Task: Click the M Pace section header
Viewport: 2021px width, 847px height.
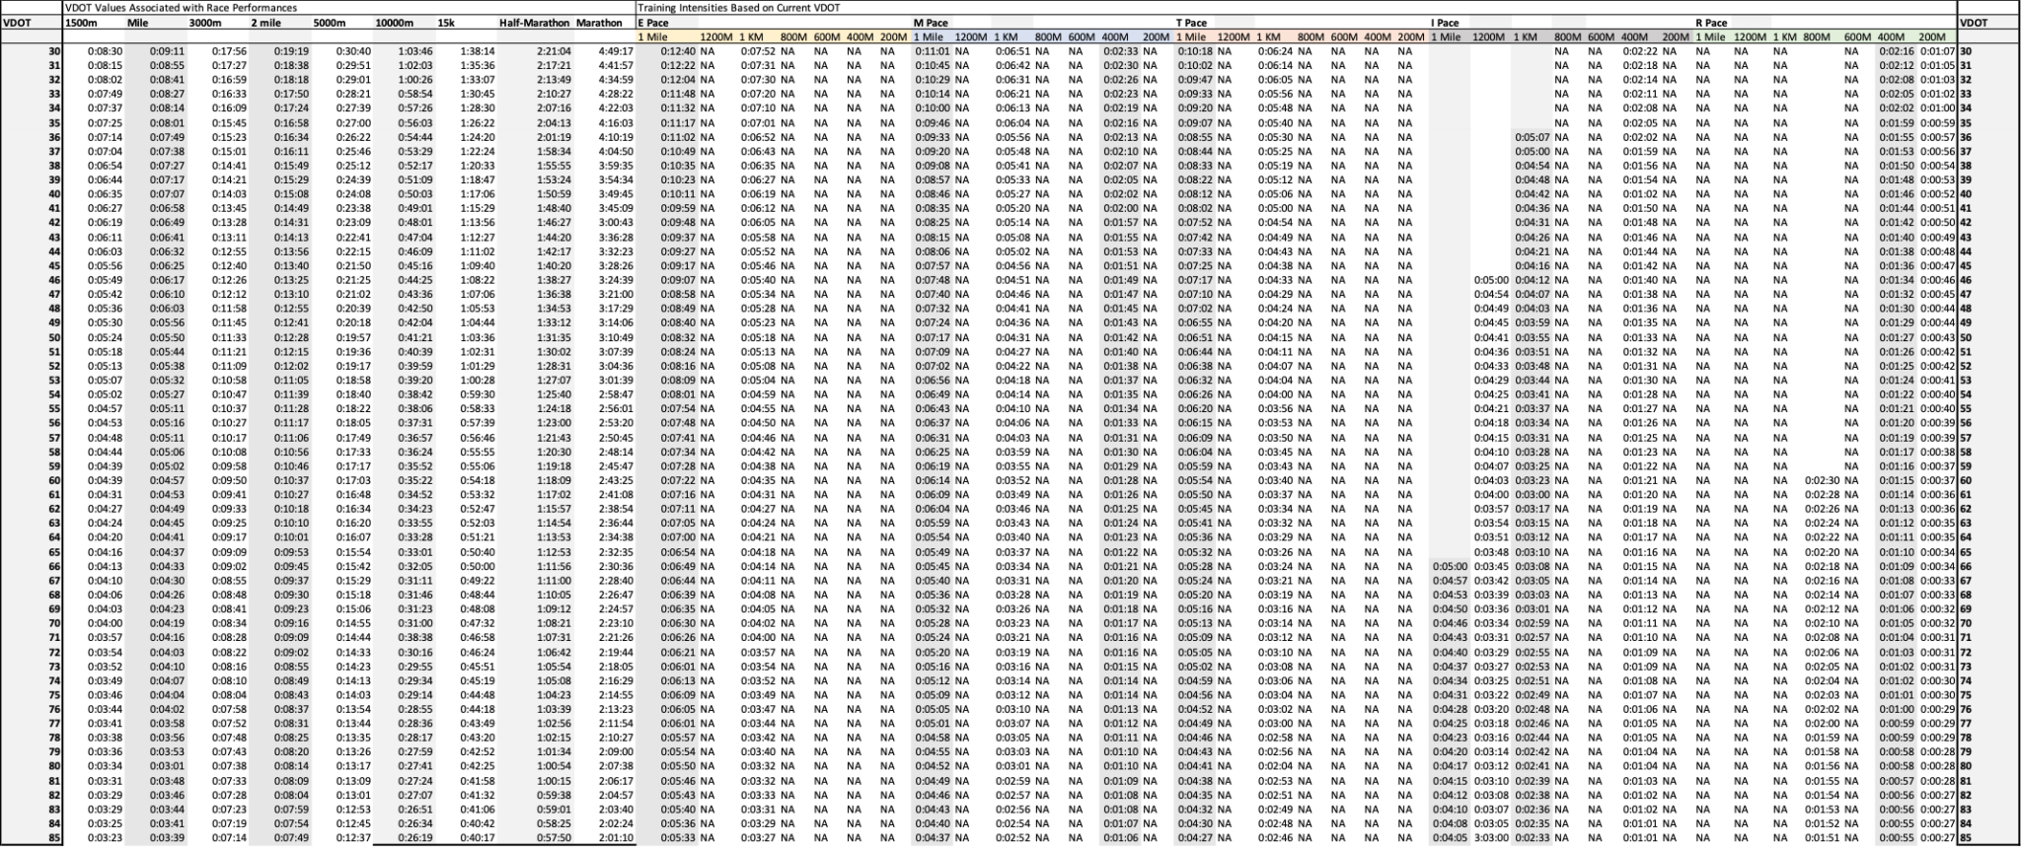Action: (931, 23)
